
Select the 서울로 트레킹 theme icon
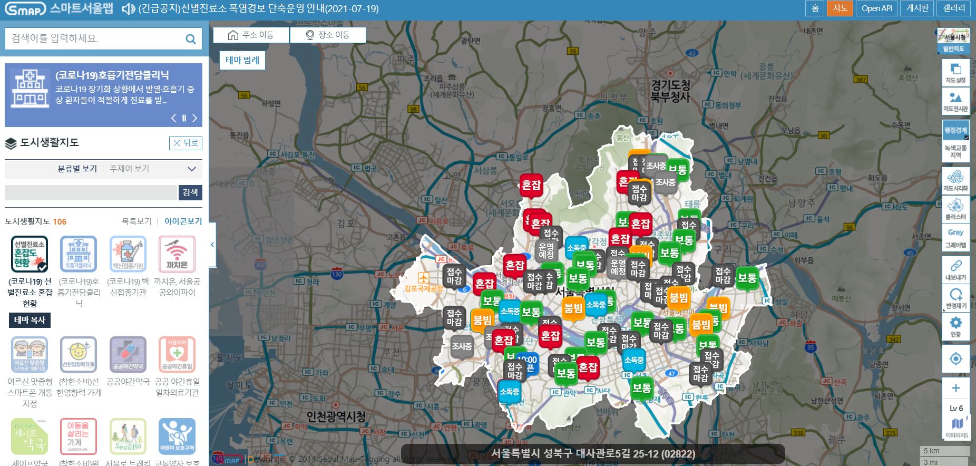click(128, 436)
